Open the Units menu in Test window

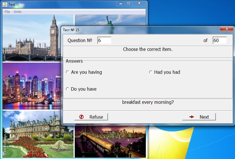[17, 12]
